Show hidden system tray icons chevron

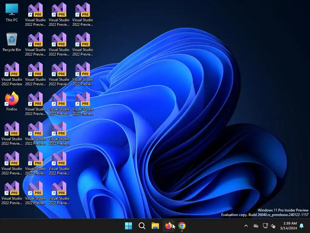click(x=246, y=226)
